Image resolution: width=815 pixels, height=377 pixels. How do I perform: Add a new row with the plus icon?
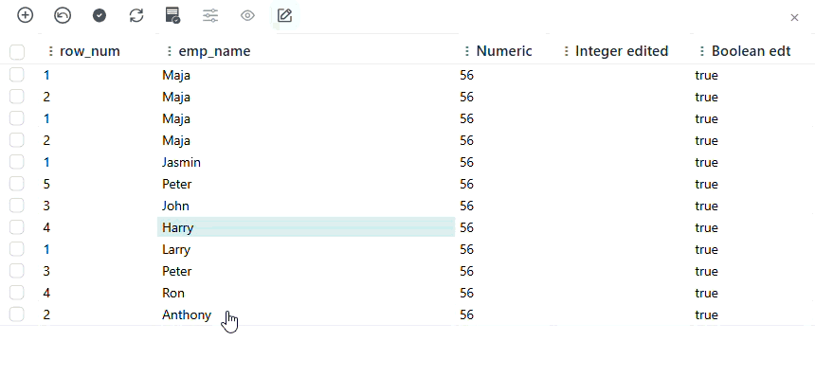pos(25,15)
